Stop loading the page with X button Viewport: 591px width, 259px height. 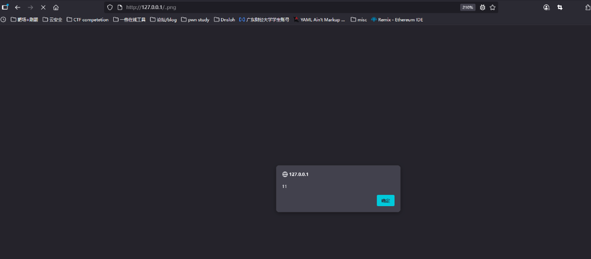[43, 7]
